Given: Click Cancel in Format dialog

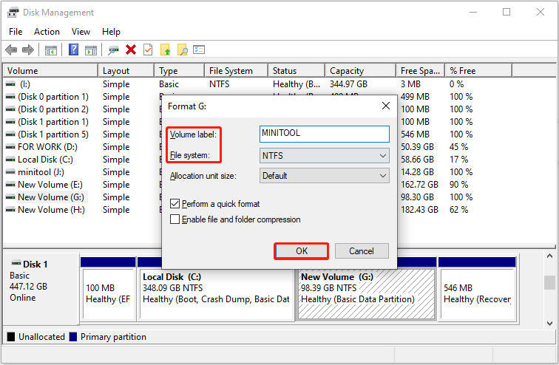Looking at the screenshot, I should [362, 251].
